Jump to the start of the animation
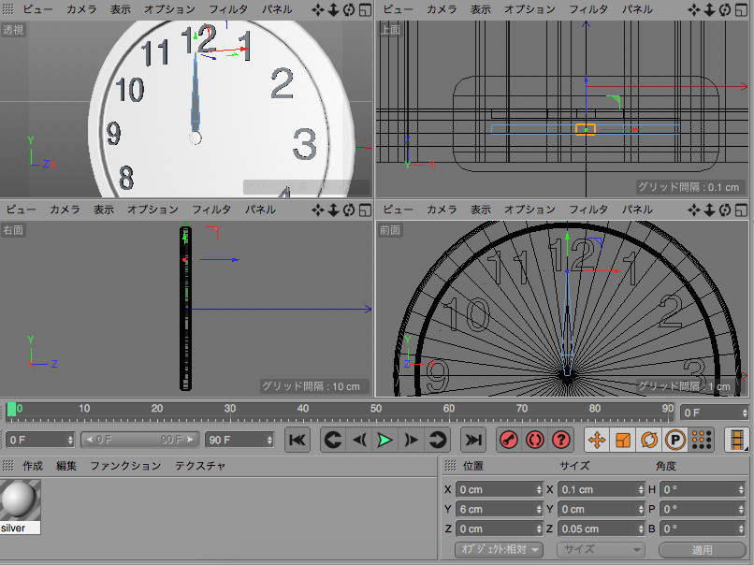This screenshot has width=754, height=565. (x=297, y=440)
